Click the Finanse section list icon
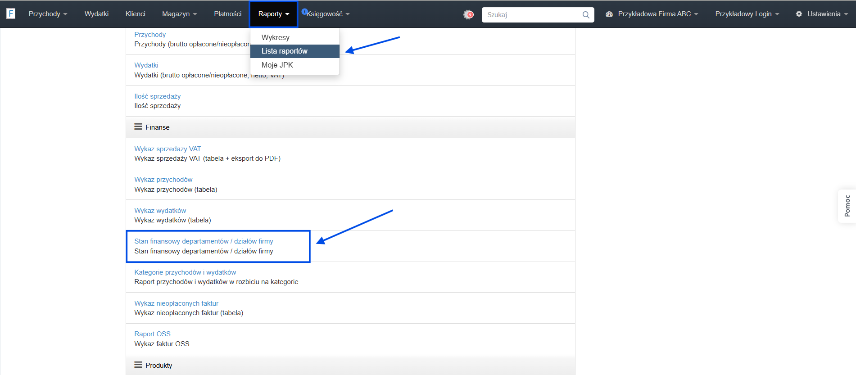The width and height of the screenshot is (856, 375). click(x=138, y=127)
